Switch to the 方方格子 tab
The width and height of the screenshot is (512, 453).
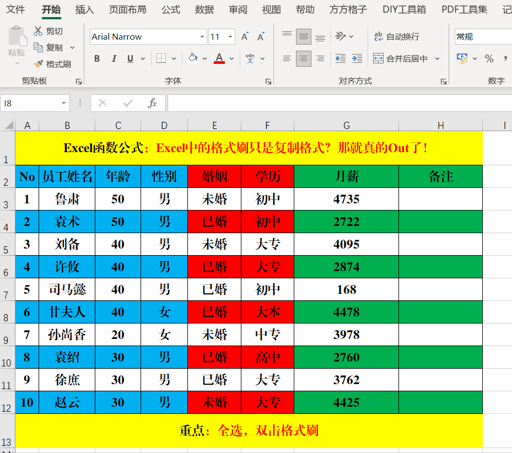pos(348,9)
